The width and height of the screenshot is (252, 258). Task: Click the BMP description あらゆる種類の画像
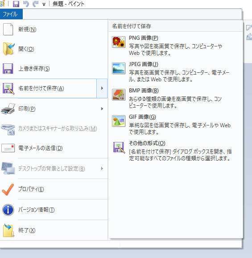175,102
